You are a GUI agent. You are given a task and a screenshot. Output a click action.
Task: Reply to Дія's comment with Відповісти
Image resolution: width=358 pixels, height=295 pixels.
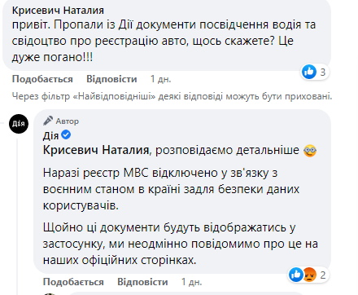[142, 282]
